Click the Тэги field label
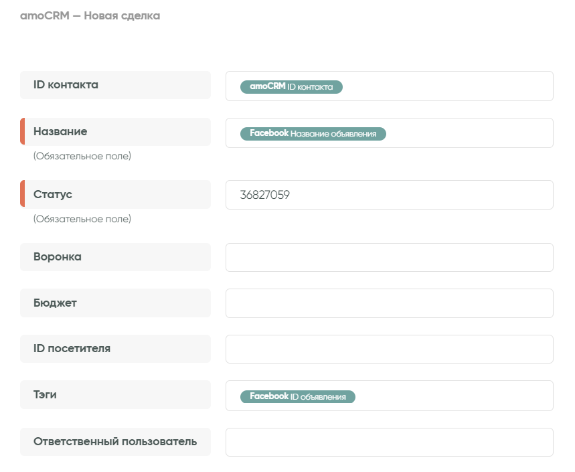The image size is (575, 472). click(x=45, y=395)
